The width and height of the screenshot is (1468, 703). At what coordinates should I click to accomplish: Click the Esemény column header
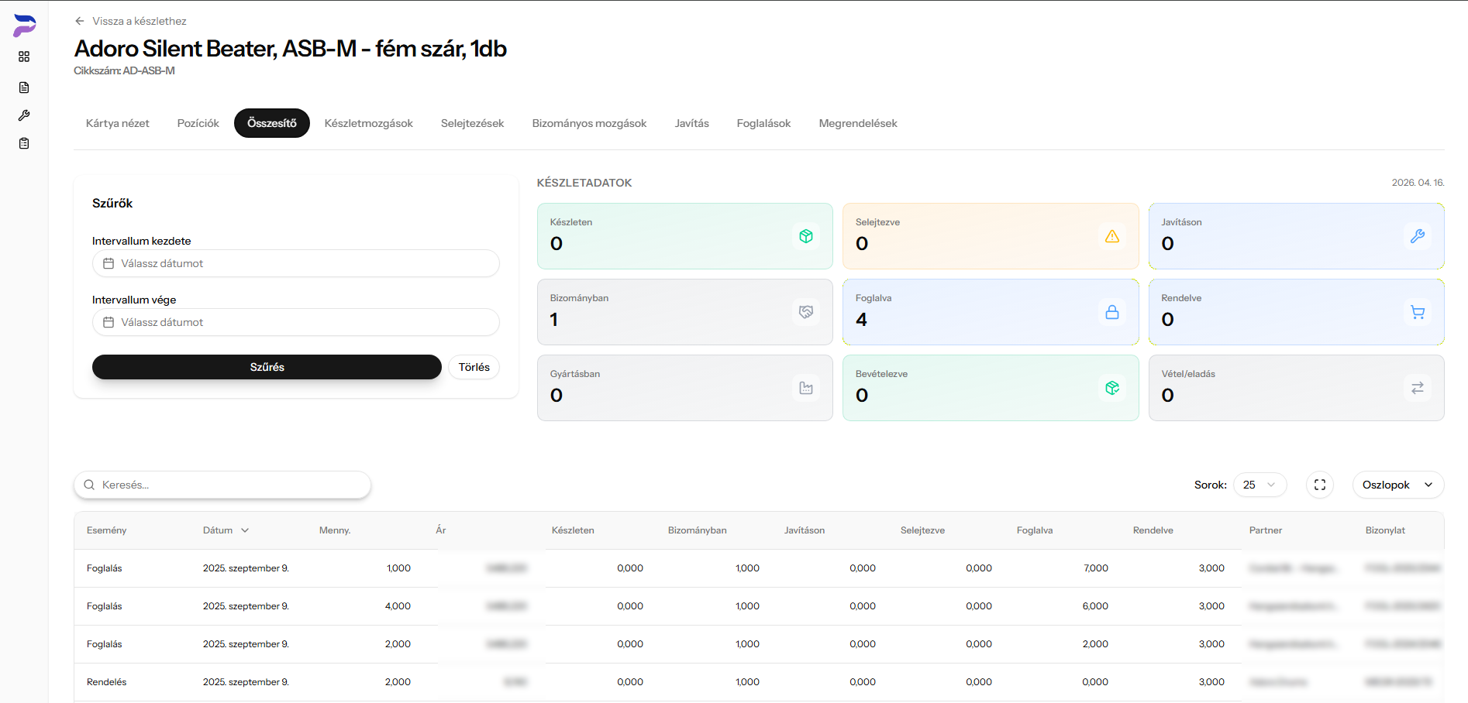pyautogui.click(x=107, y=530)
